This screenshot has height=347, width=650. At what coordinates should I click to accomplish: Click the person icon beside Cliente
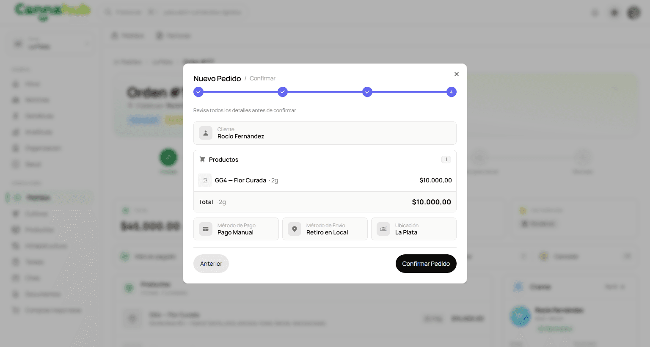tap(206, 133)
